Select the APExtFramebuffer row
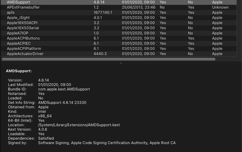242x152 pixels. point(118,7)
